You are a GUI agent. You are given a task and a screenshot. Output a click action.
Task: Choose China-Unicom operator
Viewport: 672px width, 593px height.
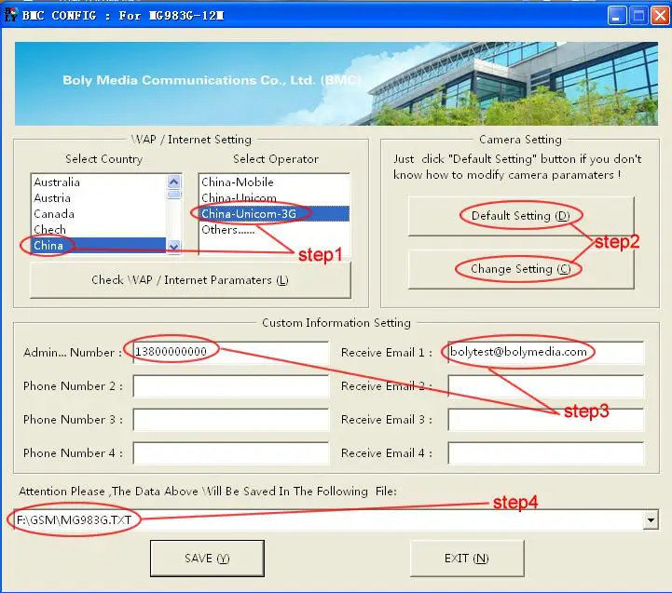274,197
